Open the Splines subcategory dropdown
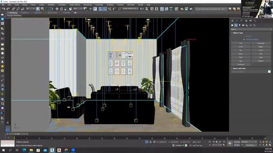273x153 pixels. [251, 29]
